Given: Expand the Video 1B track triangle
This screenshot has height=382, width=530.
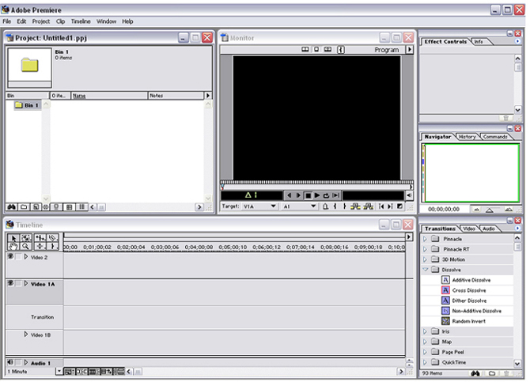Looking at the screenshot, I should pyautogui.click(x=25, y=335).
